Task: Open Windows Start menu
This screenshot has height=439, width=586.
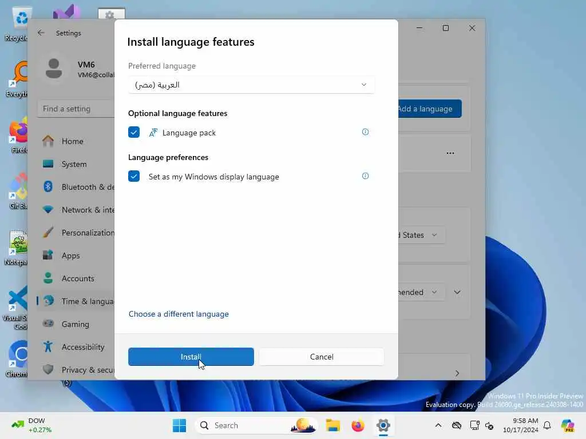Action: (x=179, y=425)
